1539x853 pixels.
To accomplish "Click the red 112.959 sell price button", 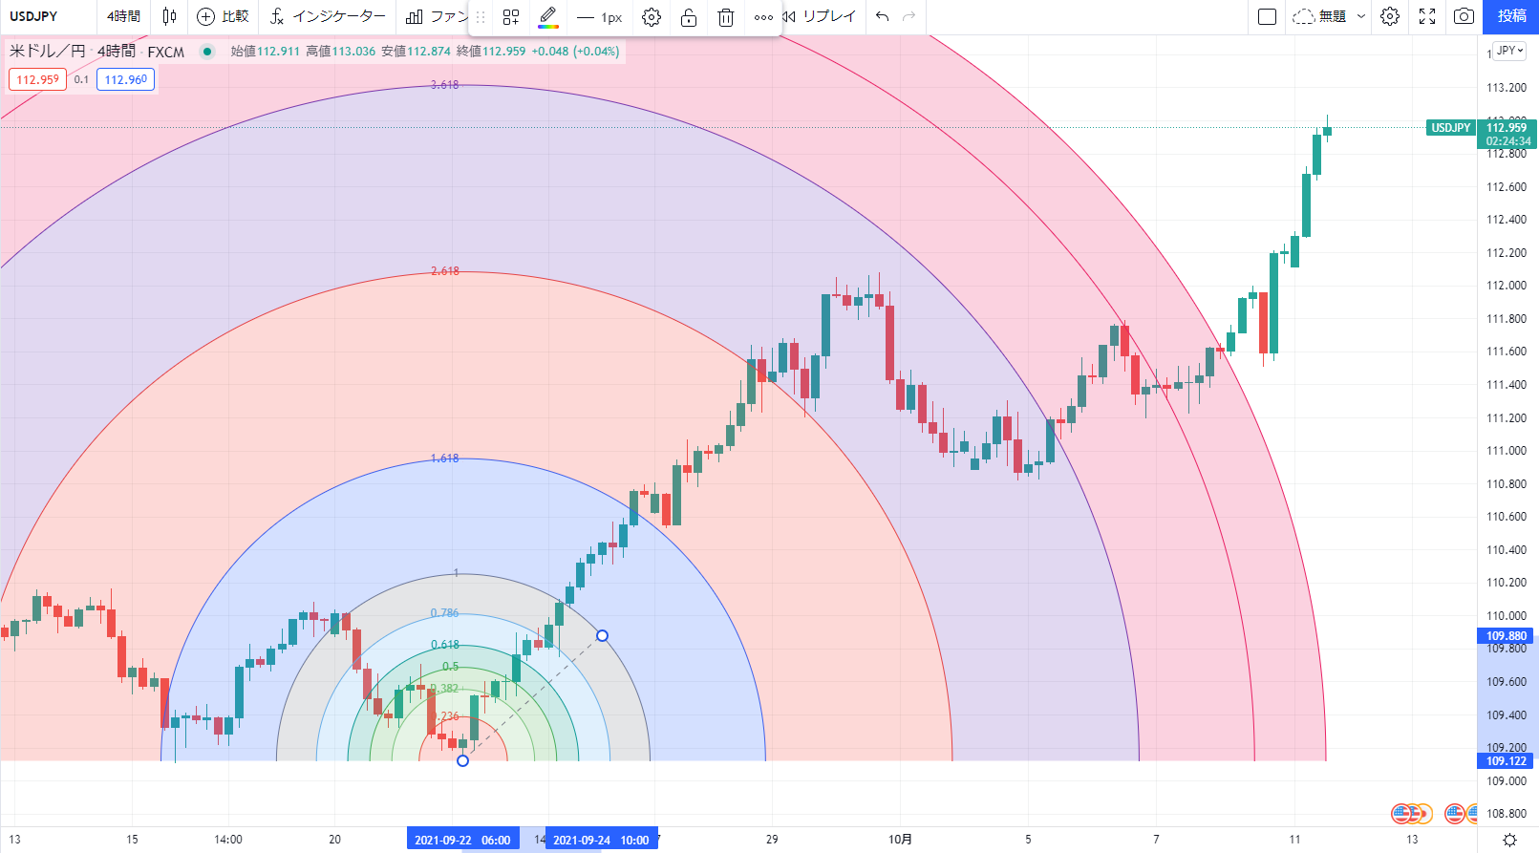I will [37, 79].
